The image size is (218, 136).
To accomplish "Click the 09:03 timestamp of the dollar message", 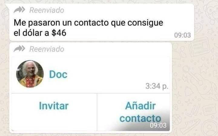I will coord(182,35).
